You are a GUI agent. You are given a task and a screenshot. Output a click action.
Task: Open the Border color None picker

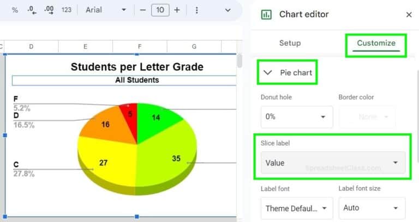367,117
